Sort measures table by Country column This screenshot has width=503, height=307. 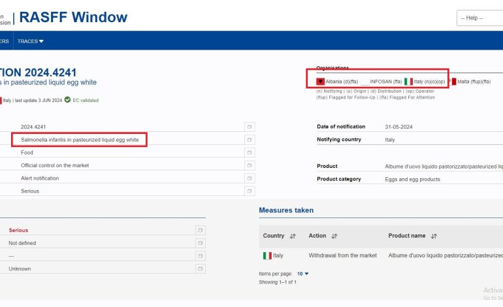(293, 236)
